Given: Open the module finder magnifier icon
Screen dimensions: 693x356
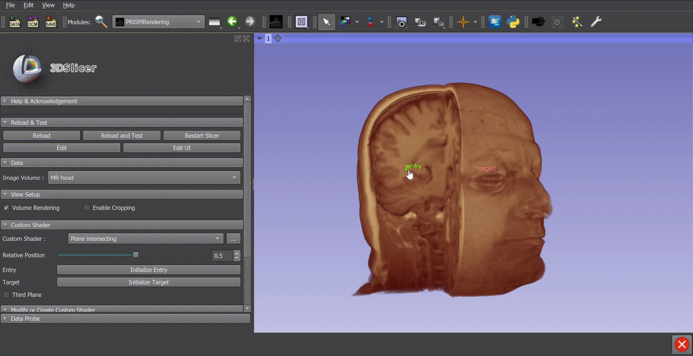Looking at the screenshot, I should pyautogui.click(x=101, y=22).
